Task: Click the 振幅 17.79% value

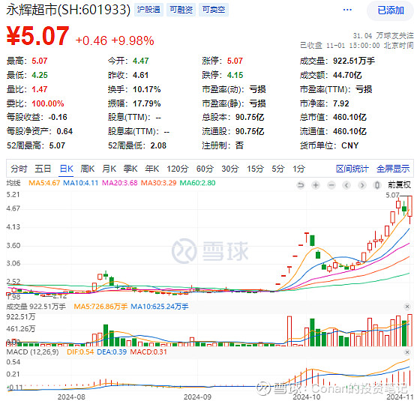Action: [147, 103]
